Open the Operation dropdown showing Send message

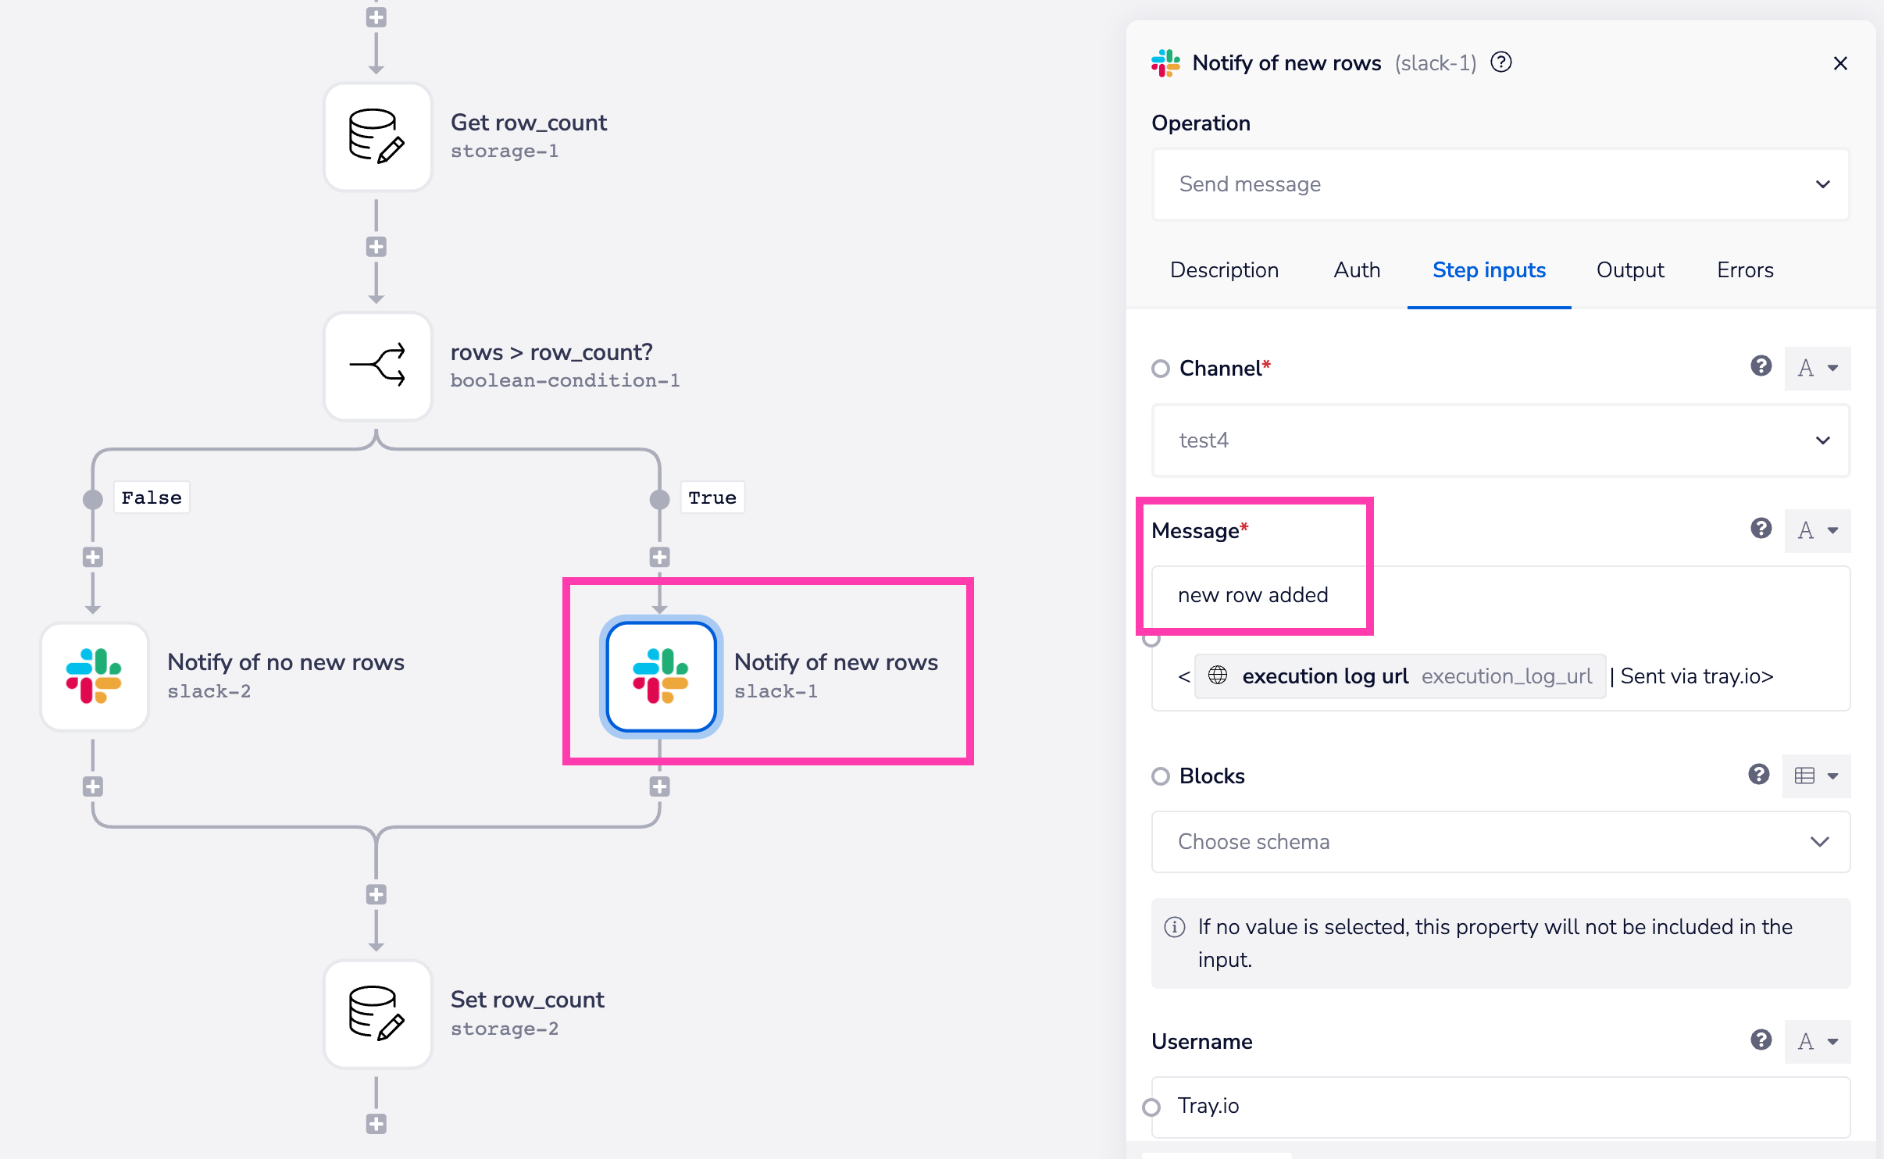click(1500, 184)
